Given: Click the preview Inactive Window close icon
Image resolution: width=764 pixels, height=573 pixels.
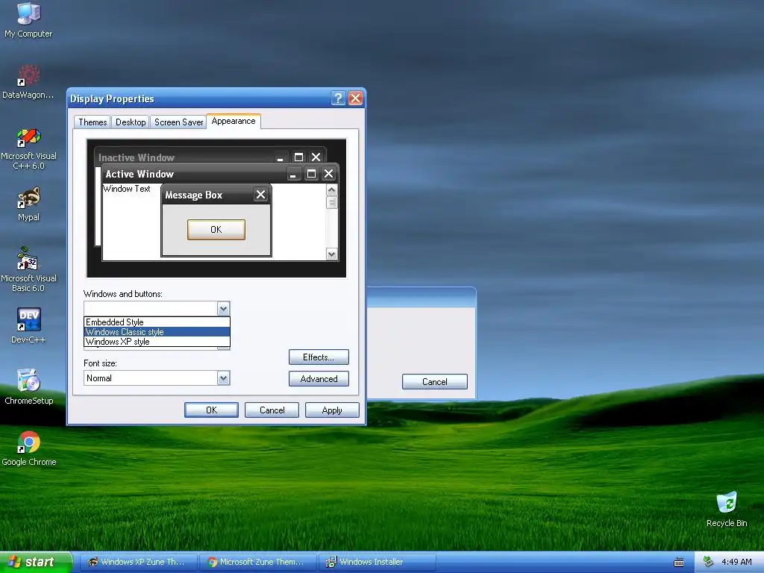Looking at the screenshot, I should tap(316, 157).
